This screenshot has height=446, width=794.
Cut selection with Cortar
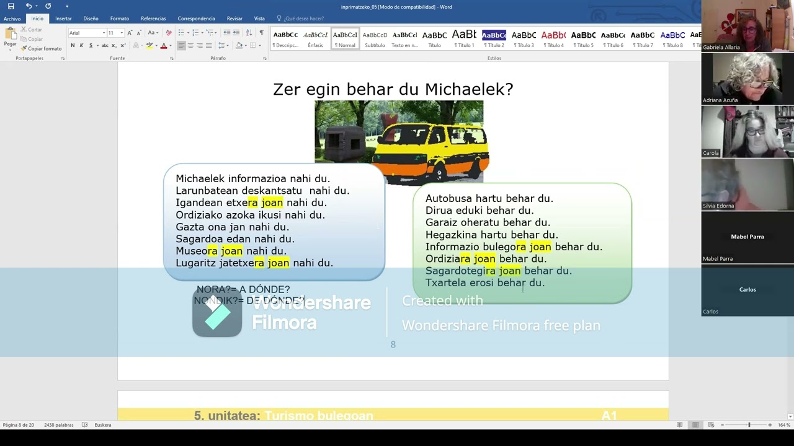pyautogui.click(x=31, y=30)
